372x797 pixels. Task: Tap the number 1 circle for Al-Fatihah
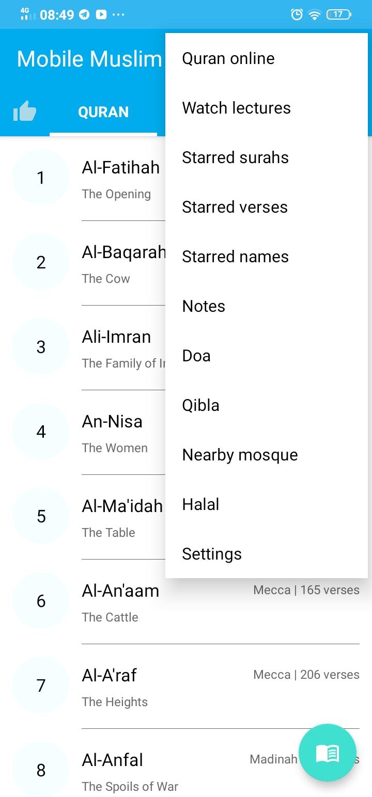[41, 178]
